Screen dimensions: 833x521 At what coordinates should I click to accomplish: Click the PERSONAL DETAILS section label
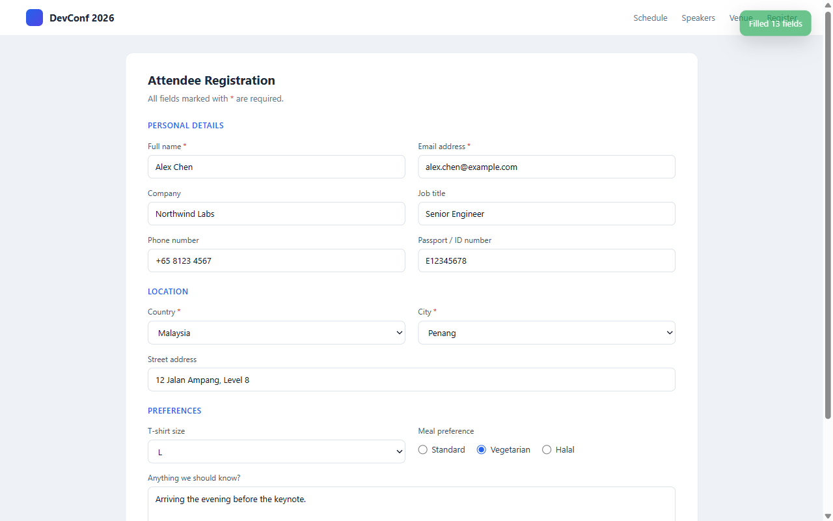coord(185,126)
